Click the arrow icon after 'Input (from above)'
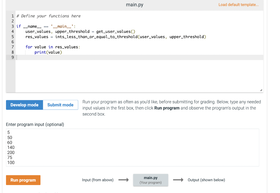 (124, 180)
